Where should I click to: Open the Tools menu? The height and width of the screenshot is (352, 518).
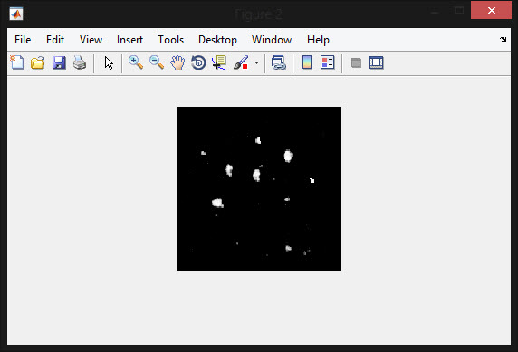[x=171, y=40]
